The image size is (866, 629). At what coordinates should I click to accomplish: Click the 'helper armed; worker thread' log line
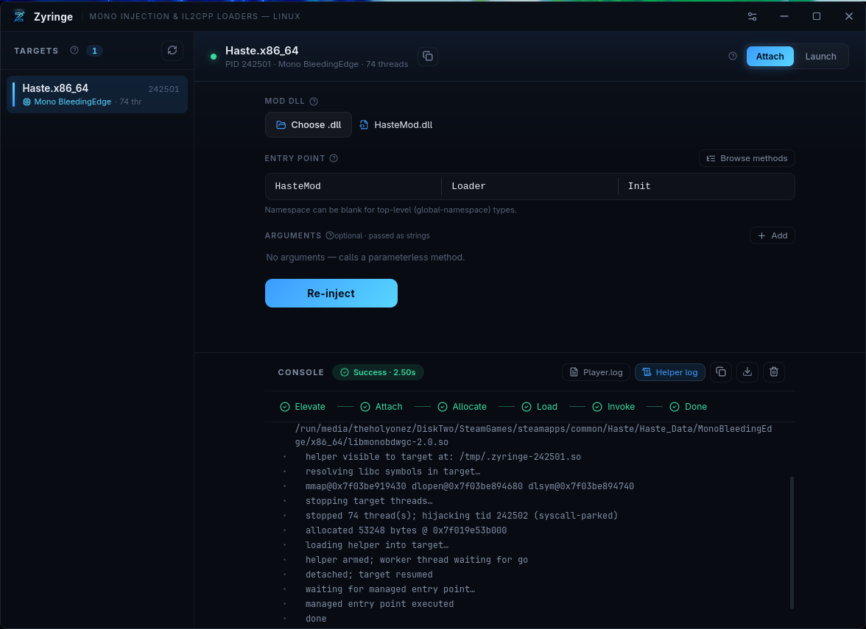click(417, 560)
